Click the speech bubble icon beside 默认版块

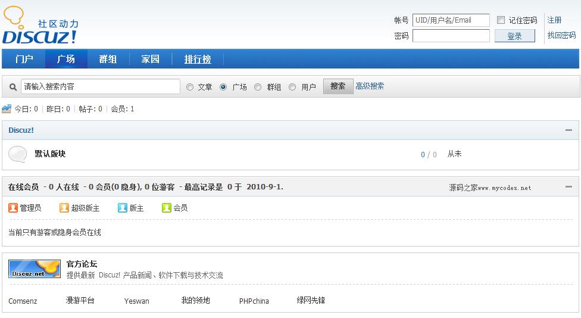coord(17,154)
